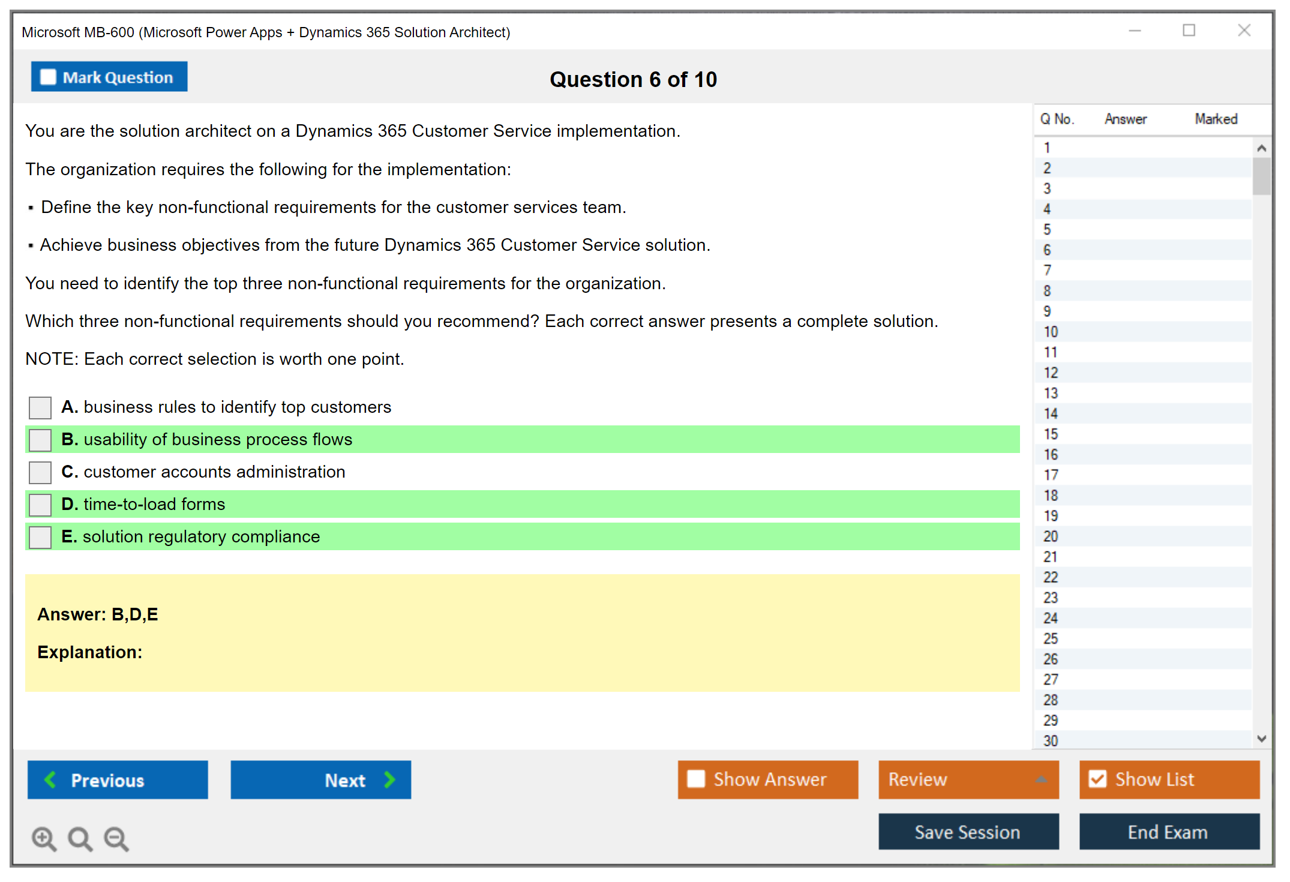1290x882 pixels.
Task: Click the green left arrow on Previous
Action: tap(50, 779)
